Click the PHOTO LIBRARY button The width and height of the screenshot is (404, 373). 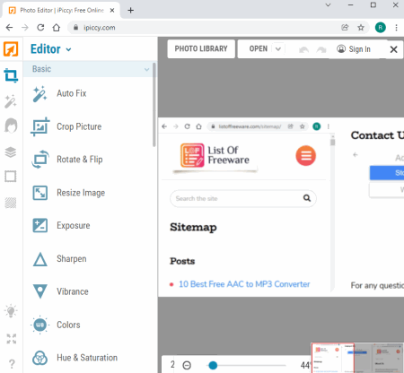click(201, 48)
